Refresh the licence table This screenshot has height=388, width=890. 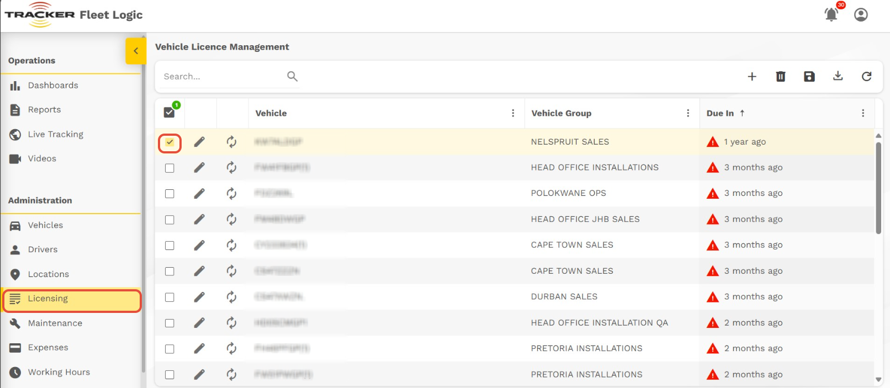pos(867,76)
